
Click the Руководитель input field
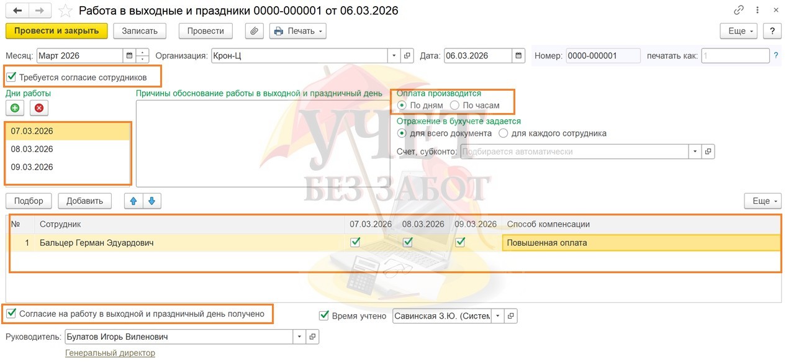[179, 337]
